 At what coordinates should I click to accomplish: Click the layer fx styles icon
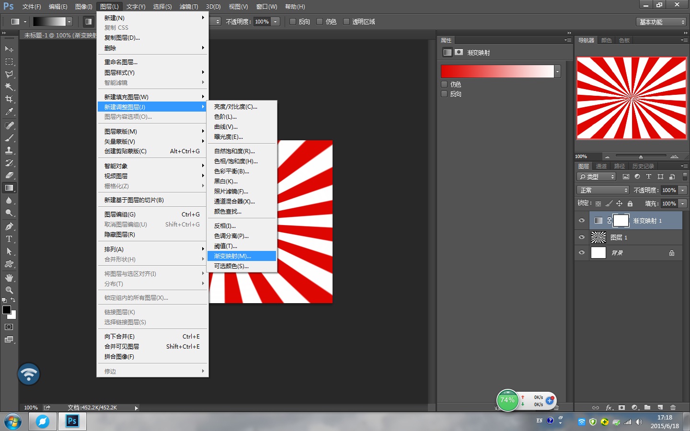[x=609, y=408]
